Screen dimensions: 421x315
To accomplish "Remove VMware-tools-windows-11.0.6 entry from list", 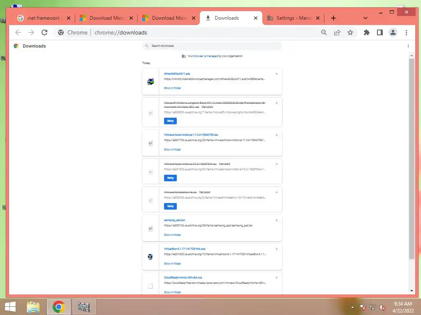I will pos(277,135).
